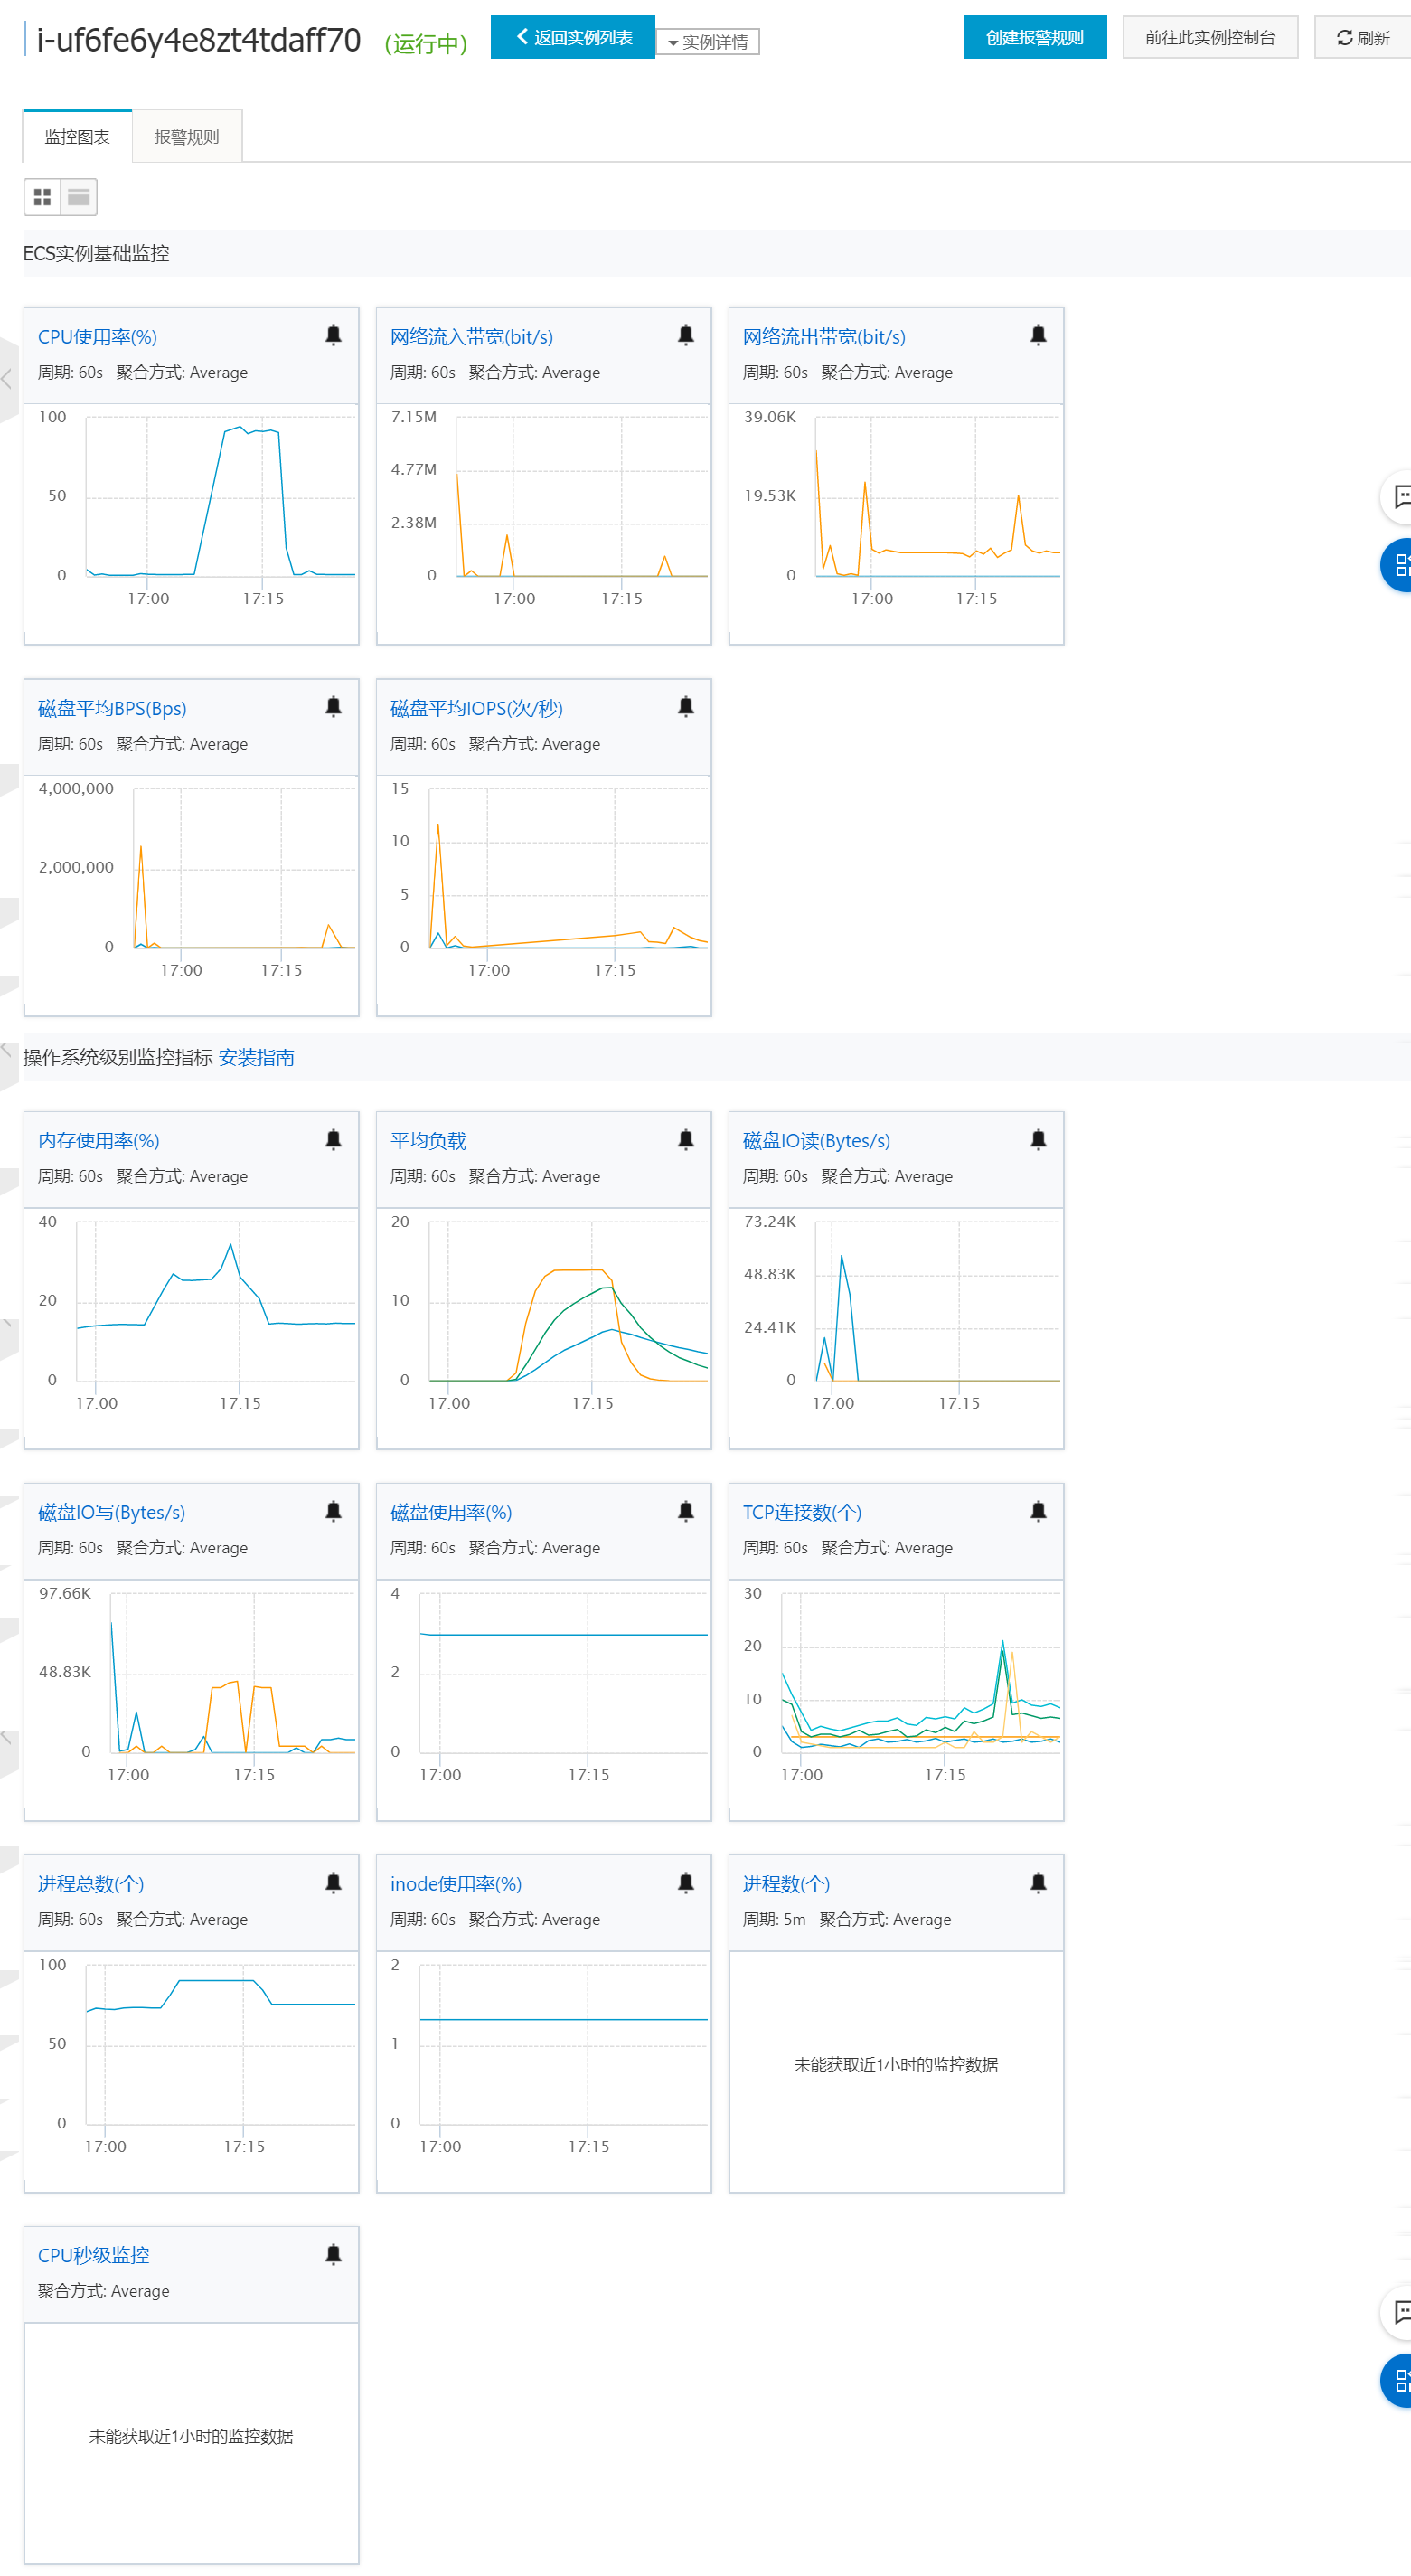Click the 刷新 refresh button
This screenshot has width=1411, height=2576.
click(1363, 37)
